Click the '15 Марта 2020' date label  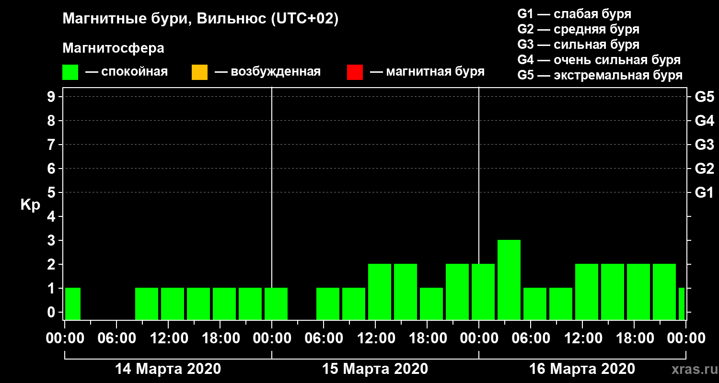pos(375,369)
